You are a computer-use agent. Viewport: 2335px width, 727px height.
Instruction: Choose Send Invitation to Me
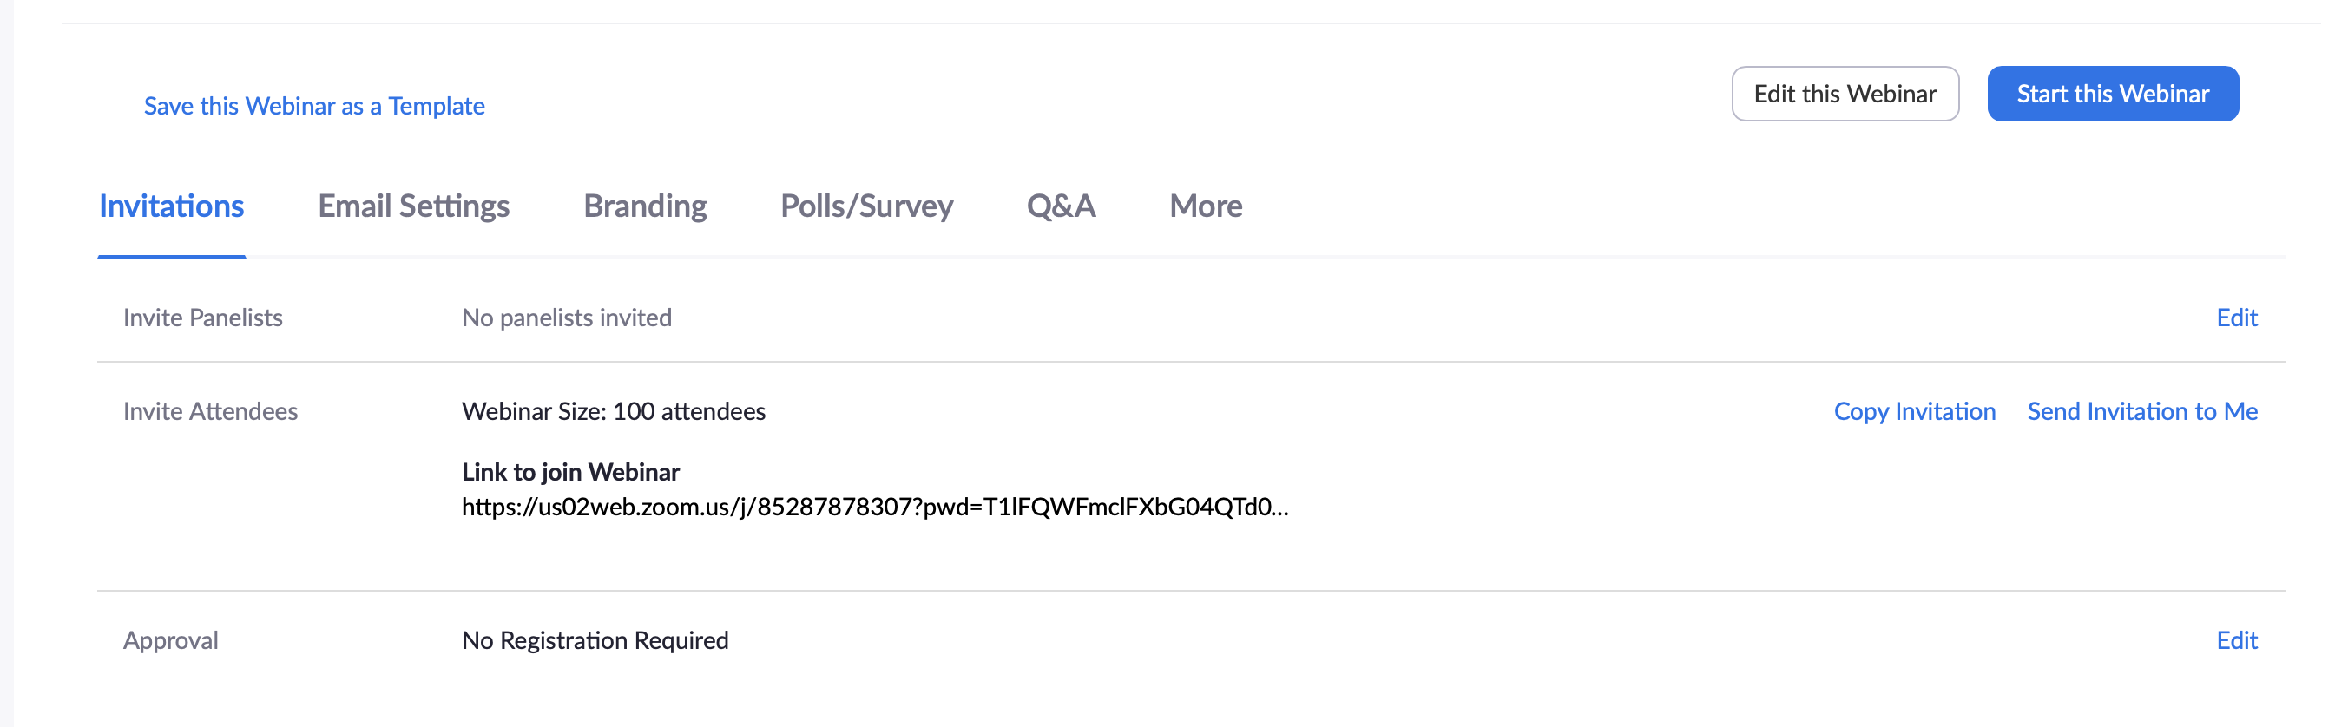(x=2142, y=411)
